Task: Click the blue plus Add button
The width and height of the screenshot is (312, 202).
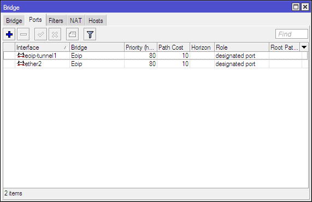Action: (x=9, y=34)
